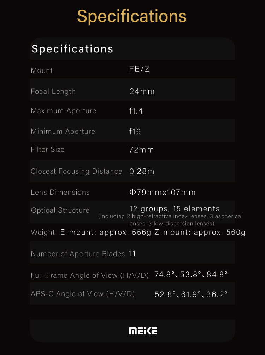Viewport: 265px width, 355px height.
Task: Click the large gold Specifications heading
Action: (x=132, y=16)
